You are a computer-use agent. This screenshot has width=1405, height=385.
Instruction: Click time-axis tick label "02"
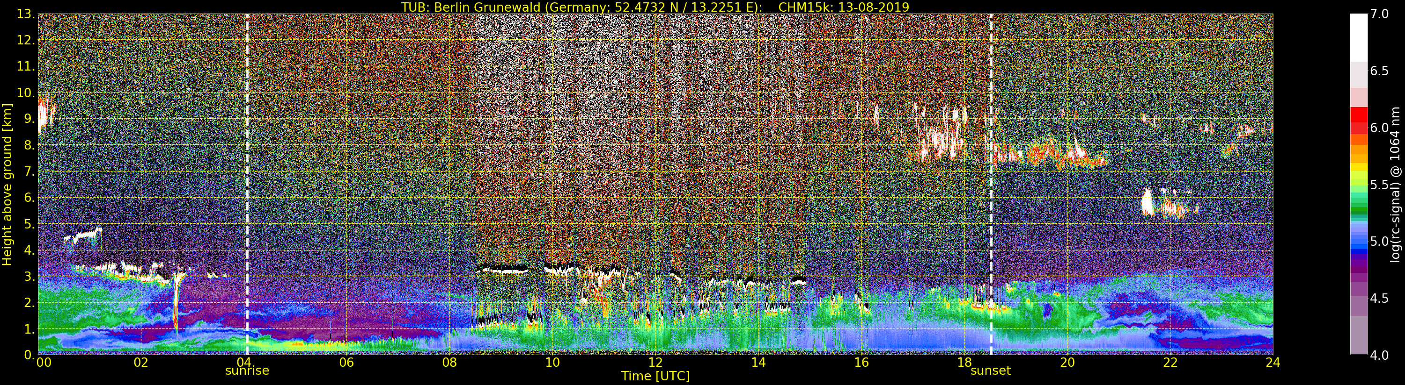click(141, 363)
